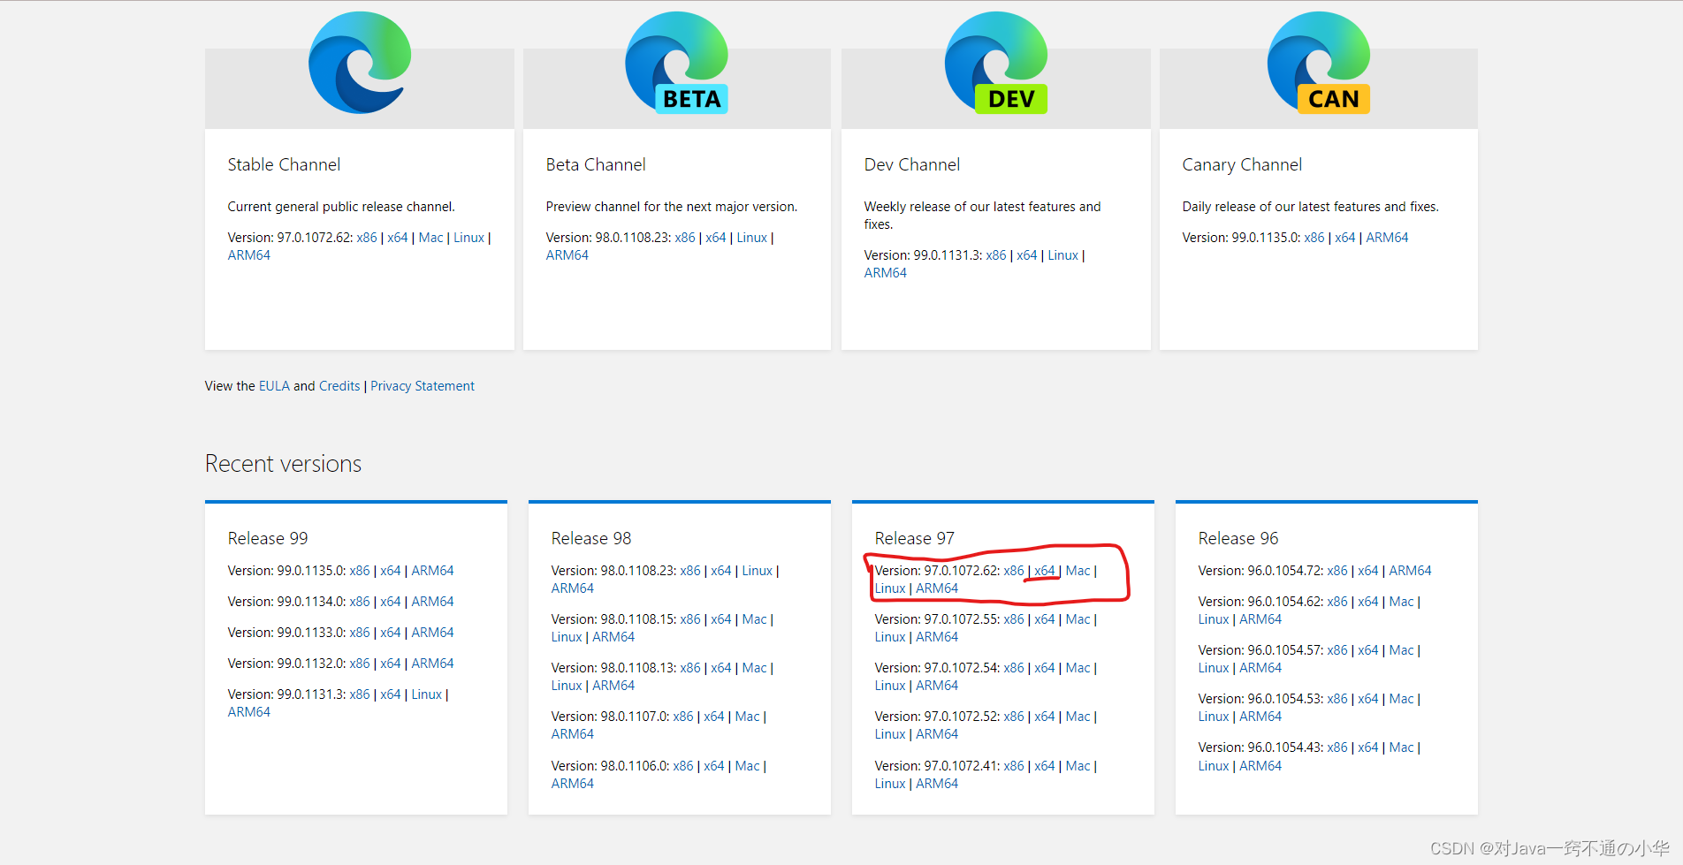Download Canary Channel x64 driver
1683x865 pixels.
click(1345, 238)
